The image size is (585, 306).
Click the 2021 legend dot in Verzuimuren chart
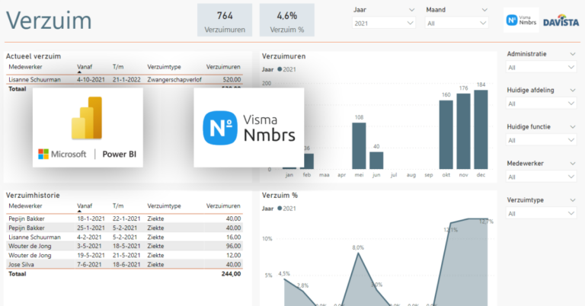[x=280, y=69]
